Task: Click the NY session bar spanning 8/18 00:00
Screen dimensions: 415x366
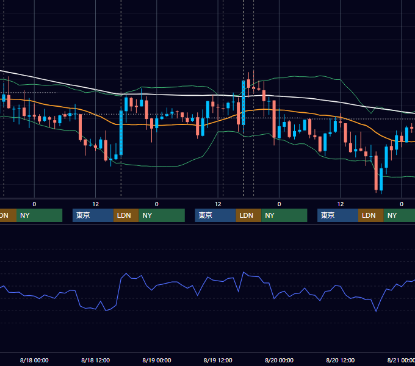Action: coord(39,215)
